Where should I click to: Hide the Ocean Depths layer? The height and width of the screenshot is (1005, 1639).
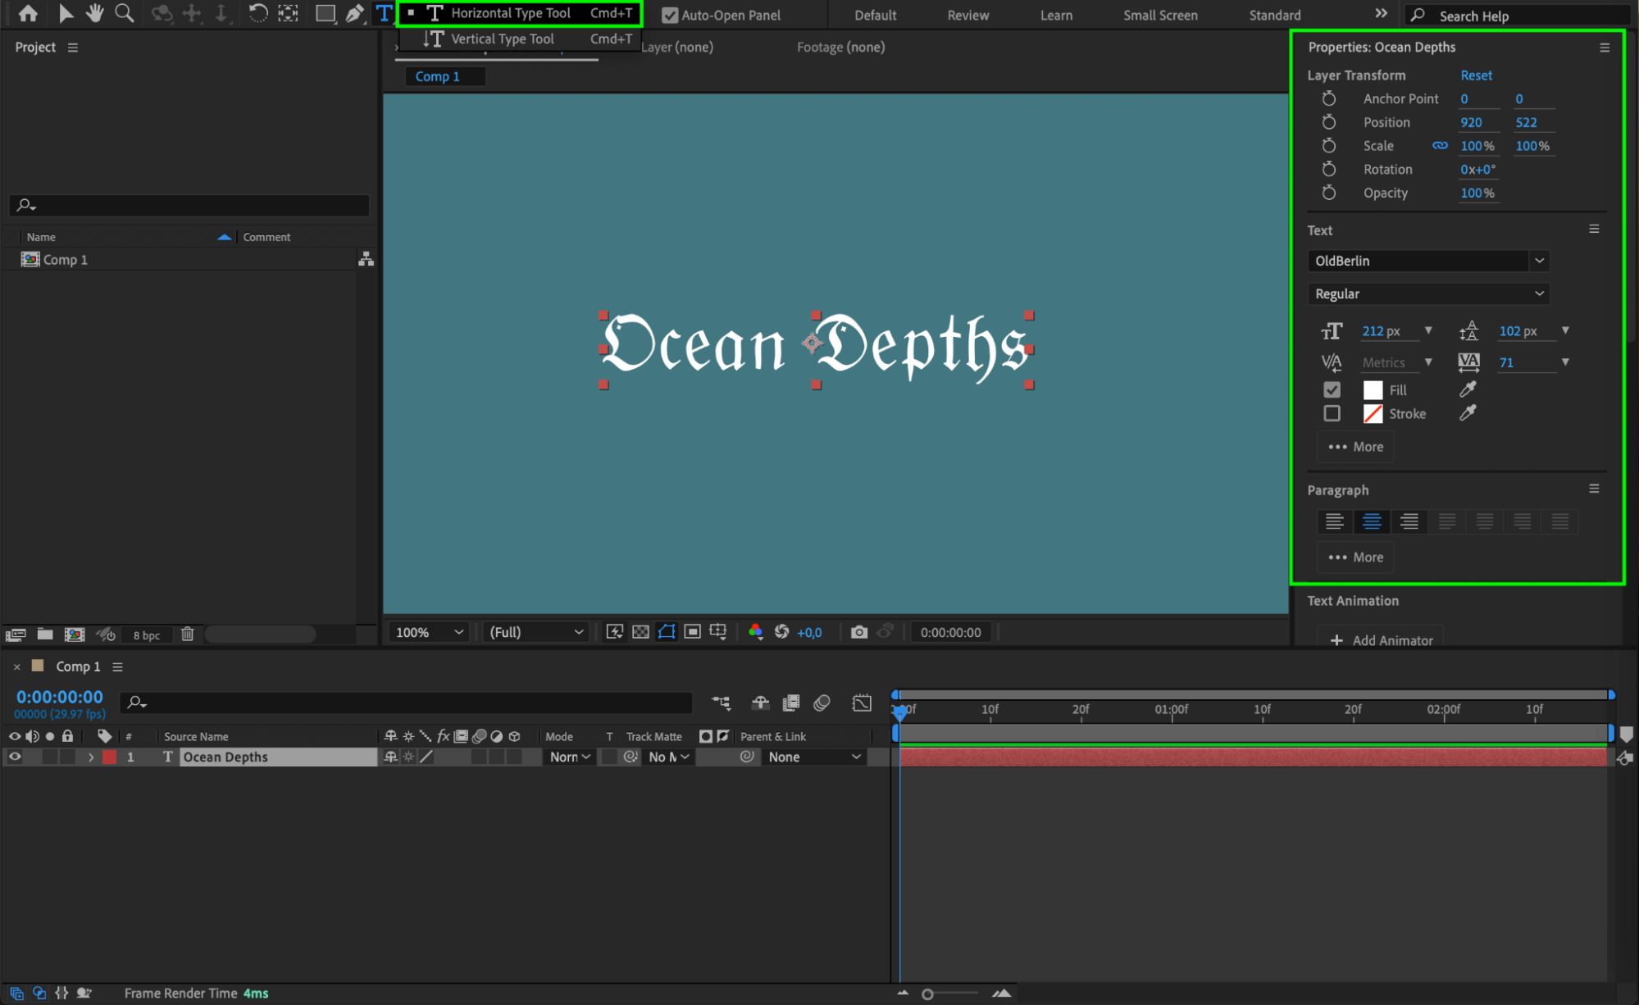(x=15, y=757)
